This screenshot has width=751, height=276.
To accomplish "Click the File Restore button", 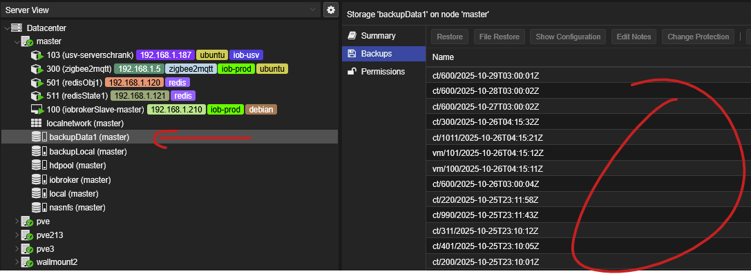I will pyautogui.click(x=500, y=37).
